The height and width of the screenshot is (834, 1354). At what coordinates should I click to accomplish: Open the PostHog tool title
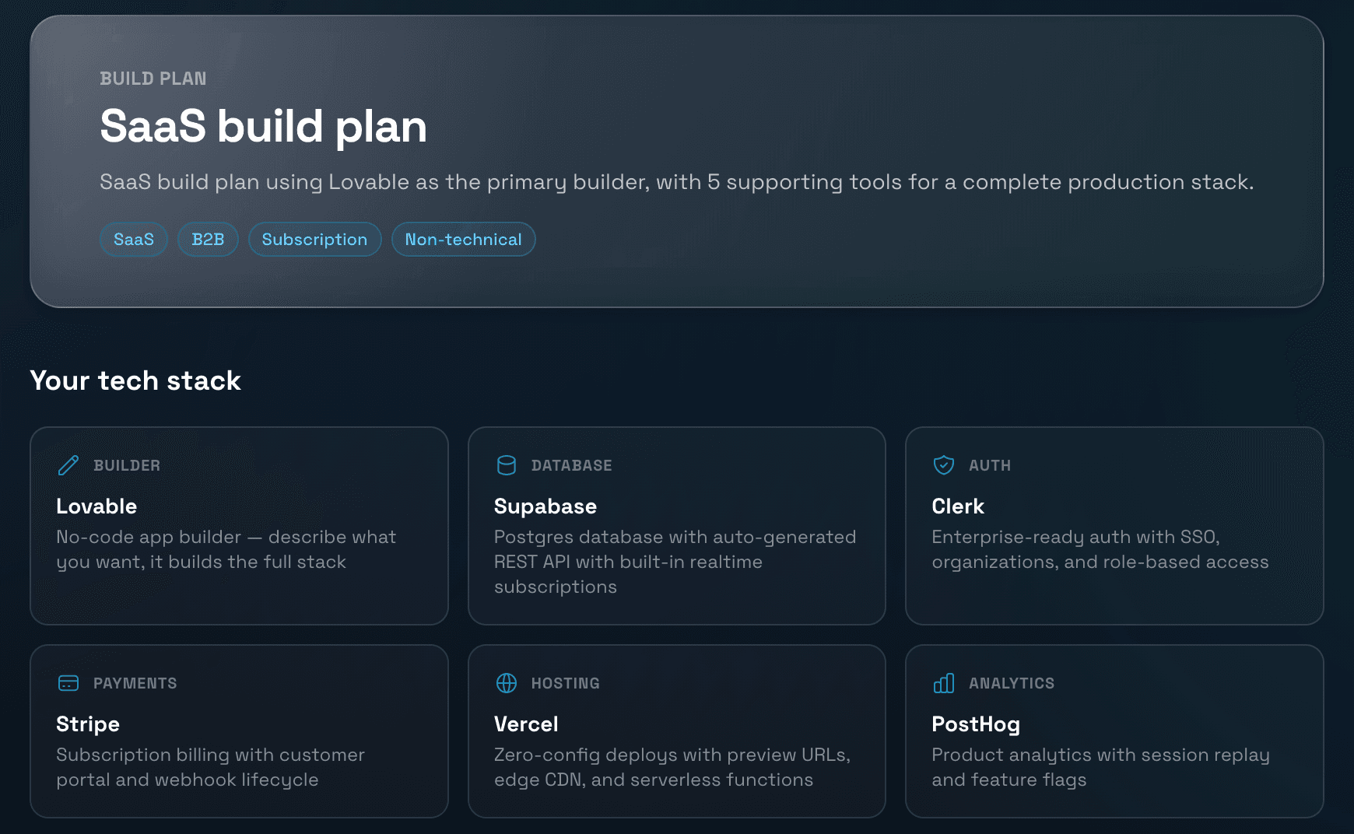(x=976, y=724)
